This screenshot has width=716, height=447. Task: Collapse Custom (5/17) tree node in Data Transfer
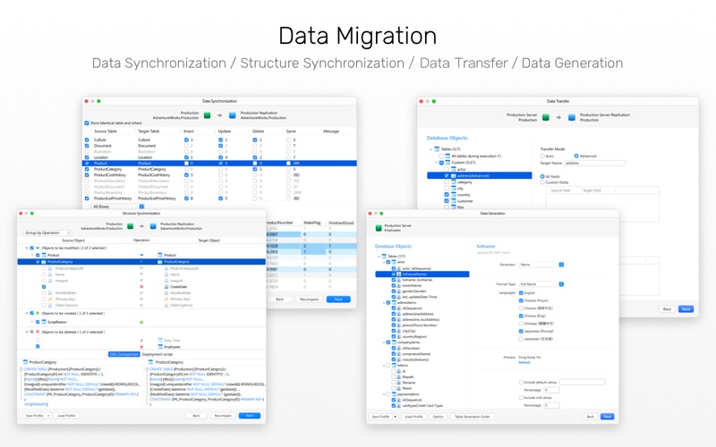coord(436,163)
